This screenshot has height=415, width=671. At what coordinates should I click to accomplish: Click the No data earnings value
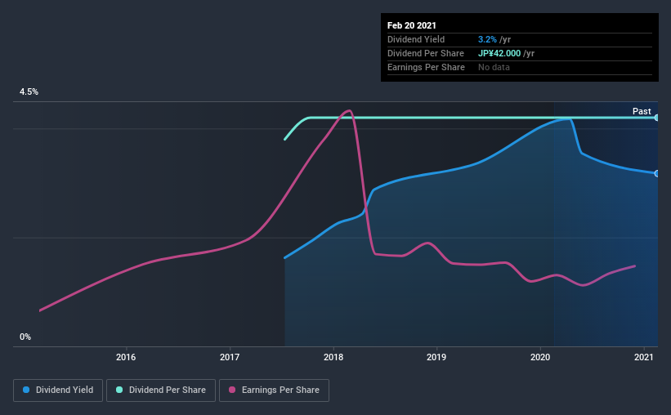494,67
